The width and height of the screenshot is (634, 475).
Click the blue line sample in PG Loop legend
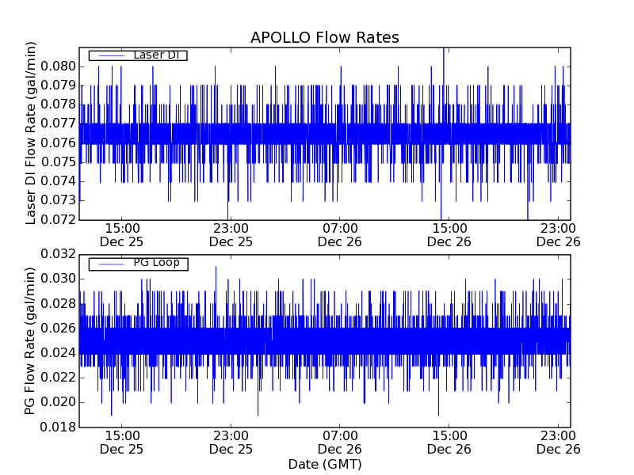[109, 263]
